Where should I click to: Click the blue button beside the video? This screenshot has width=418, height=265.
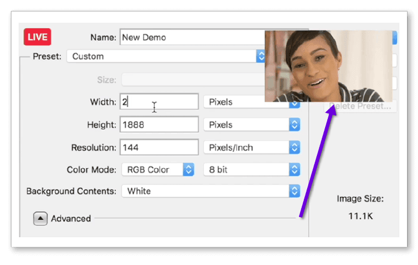click(x=395, y=38)
